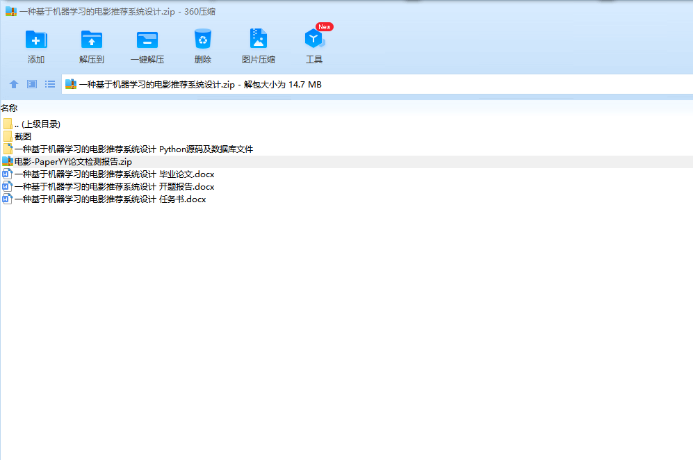Open the 工具 (Tools) icon with New badge
693x460 pixels.
[x=314, y=38]
